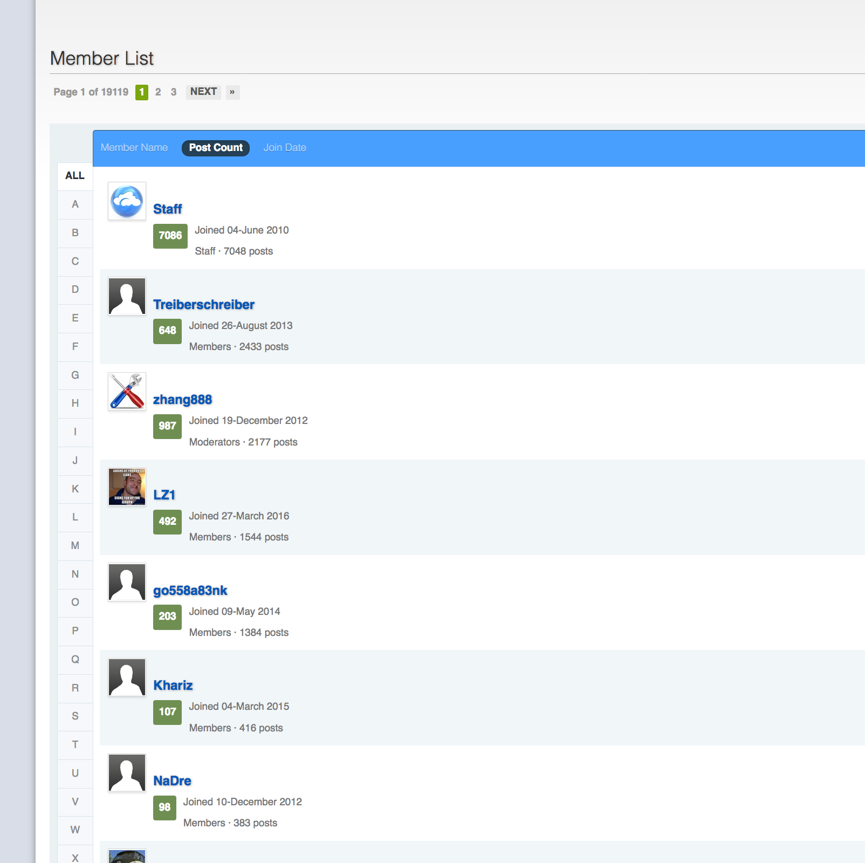Open zhang888's profile link

click(x=182, y=400)
